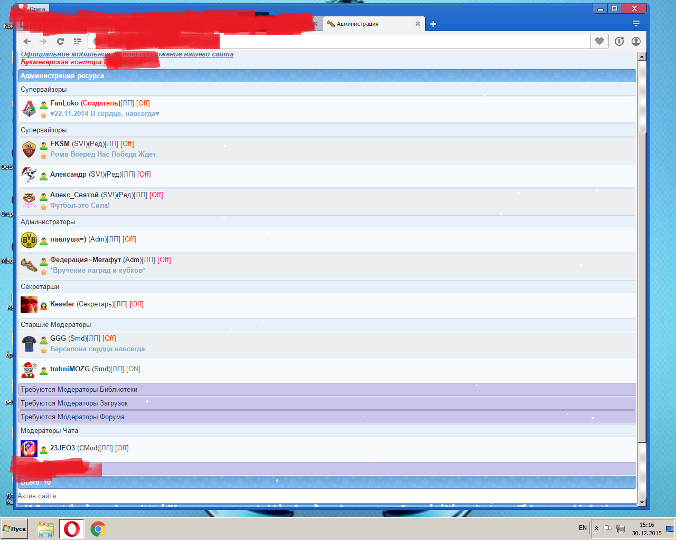Click 23JEO3's Atletico crest avatar

pyautogui.click(x=29, y=449)
